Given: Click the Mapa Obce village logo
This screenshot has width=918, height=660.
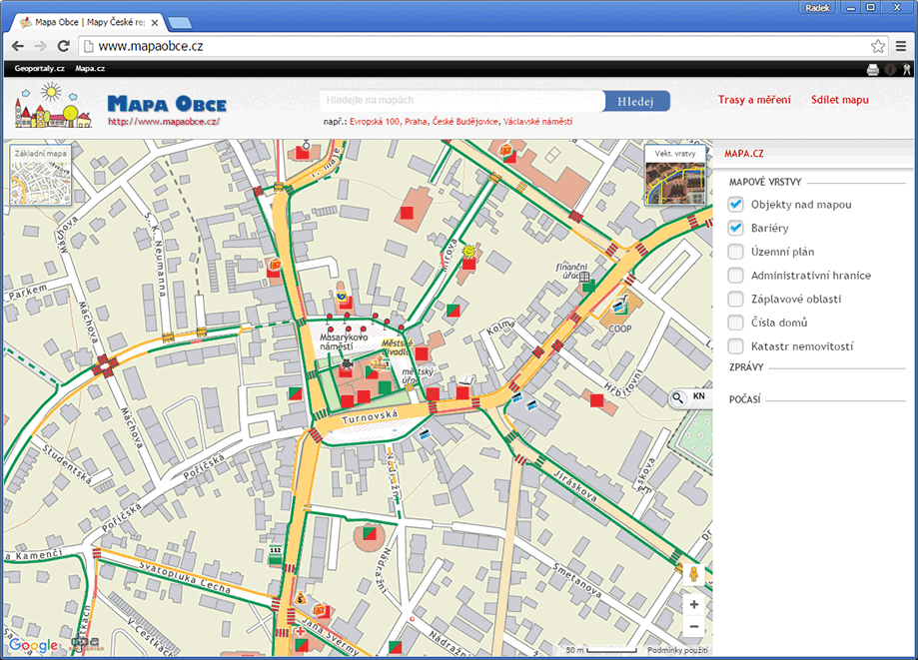Looking at the screenshot, I should [x=53, y=105].
